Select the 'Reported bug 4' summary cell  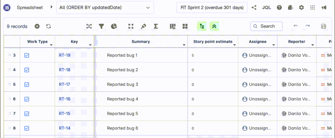coord(141,99)
